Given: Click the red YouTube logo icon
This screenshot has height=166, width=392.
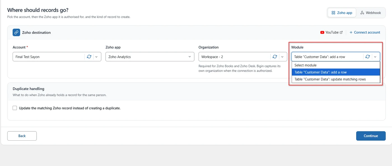Looking at the screenshot, I should coord(322,32).
